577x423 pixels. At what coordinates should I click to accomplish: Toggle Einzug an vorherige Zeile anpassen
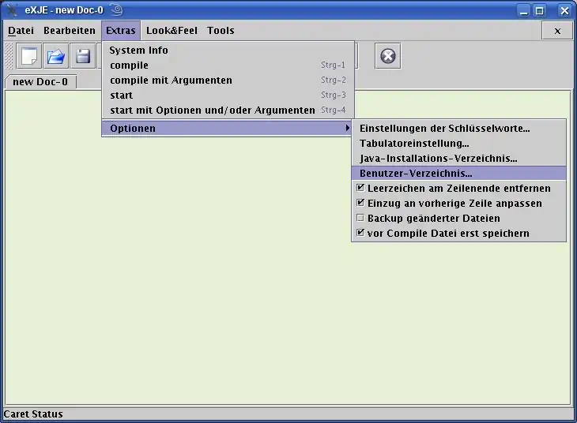[x=361, y=204]
